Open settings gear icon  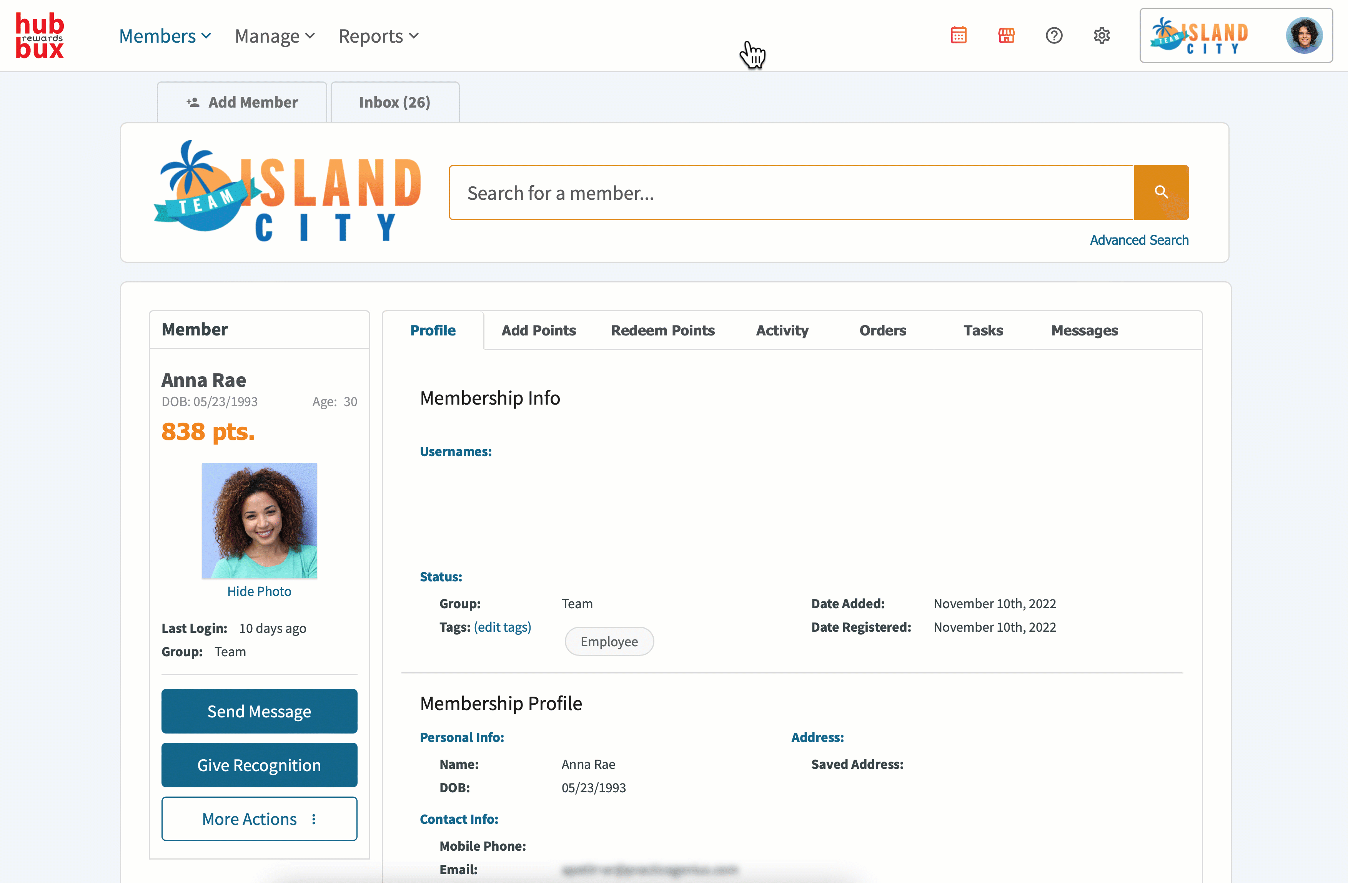coord(1101,36)
